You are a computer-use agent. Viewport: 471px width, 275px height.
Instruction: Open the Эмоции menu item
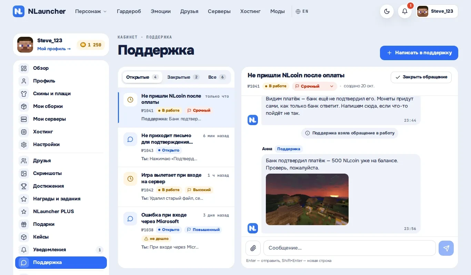161,11
